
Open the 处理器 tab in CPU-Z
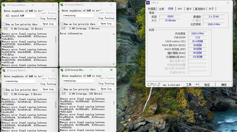152,9
